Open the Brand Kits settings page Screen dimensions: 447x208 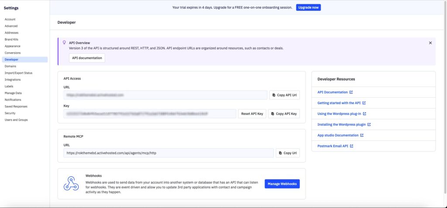coord(11,39)
